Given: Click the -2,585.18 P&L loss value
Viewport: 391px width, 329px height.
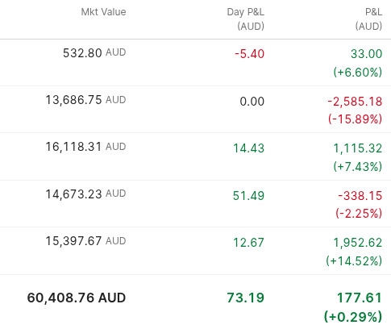Looking at the screenshot, I should click(x=355, y=102).
